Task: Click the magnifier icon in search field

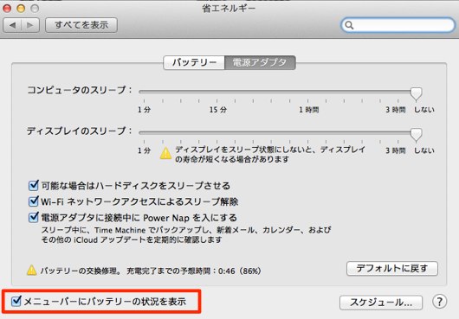Action: click(349, 25)
